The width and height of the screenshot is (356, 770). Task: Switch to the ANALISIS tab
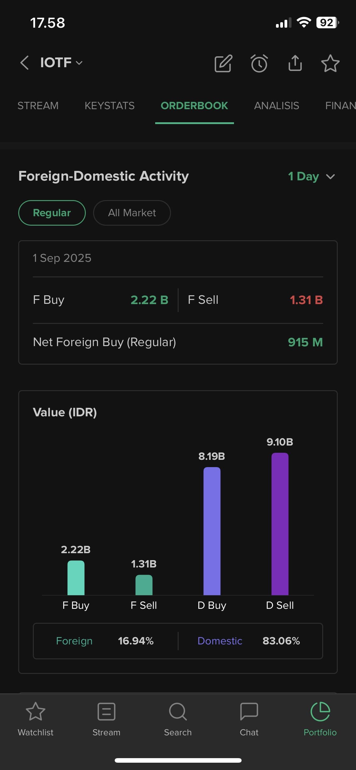[277, 106]
